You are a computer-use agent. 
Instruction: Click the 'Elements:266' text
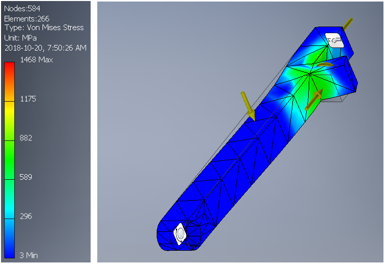click(x=27, y=18)
